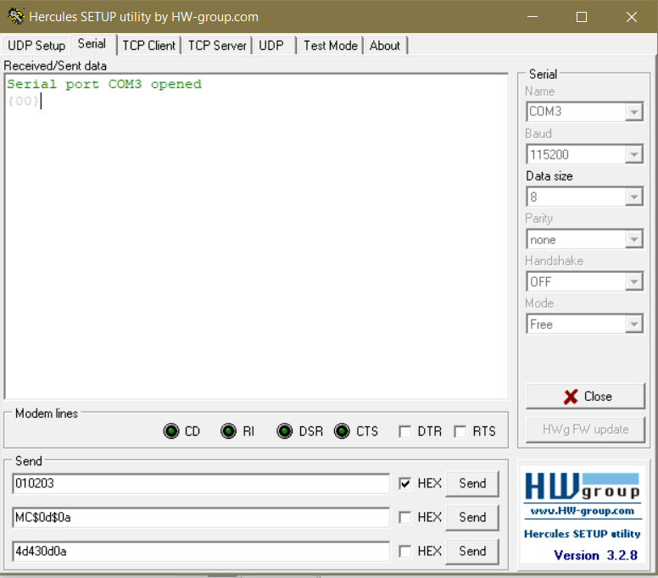Close the Hercules window from title bar
Screen dimensions: 658x578
coord(632,17)
